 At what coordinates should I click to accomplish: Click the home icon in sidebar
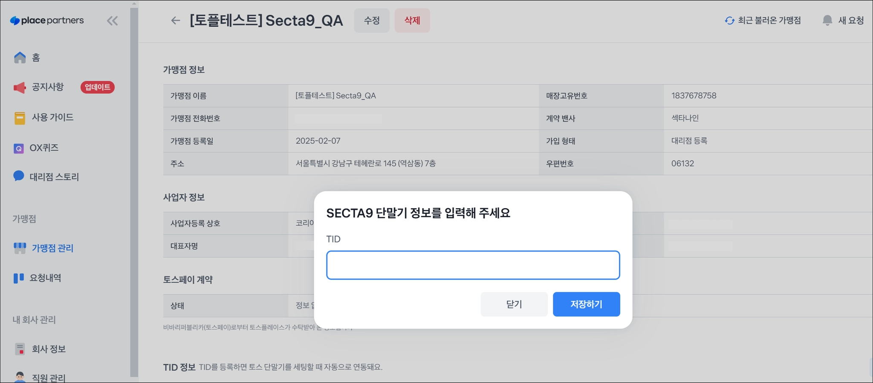click(20, 58)
